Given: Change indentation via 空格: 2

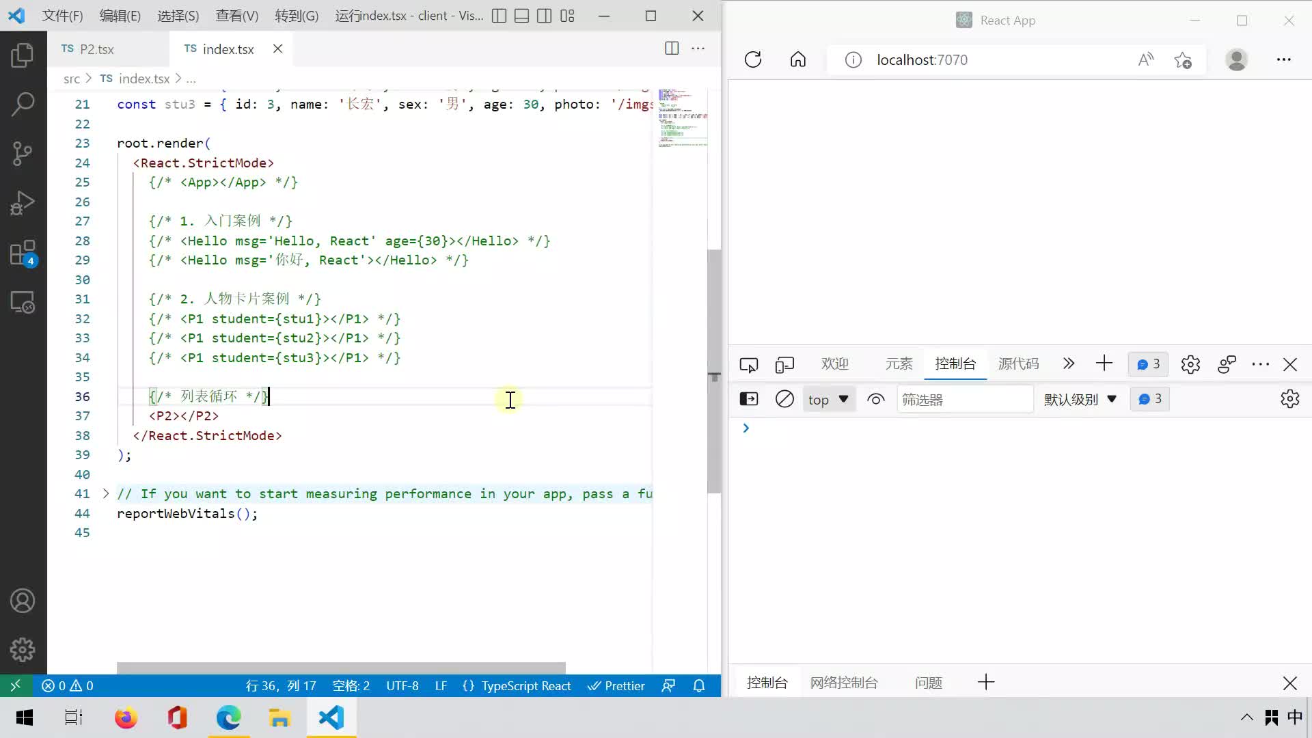Looking at the screenshot, I should 351,685.
